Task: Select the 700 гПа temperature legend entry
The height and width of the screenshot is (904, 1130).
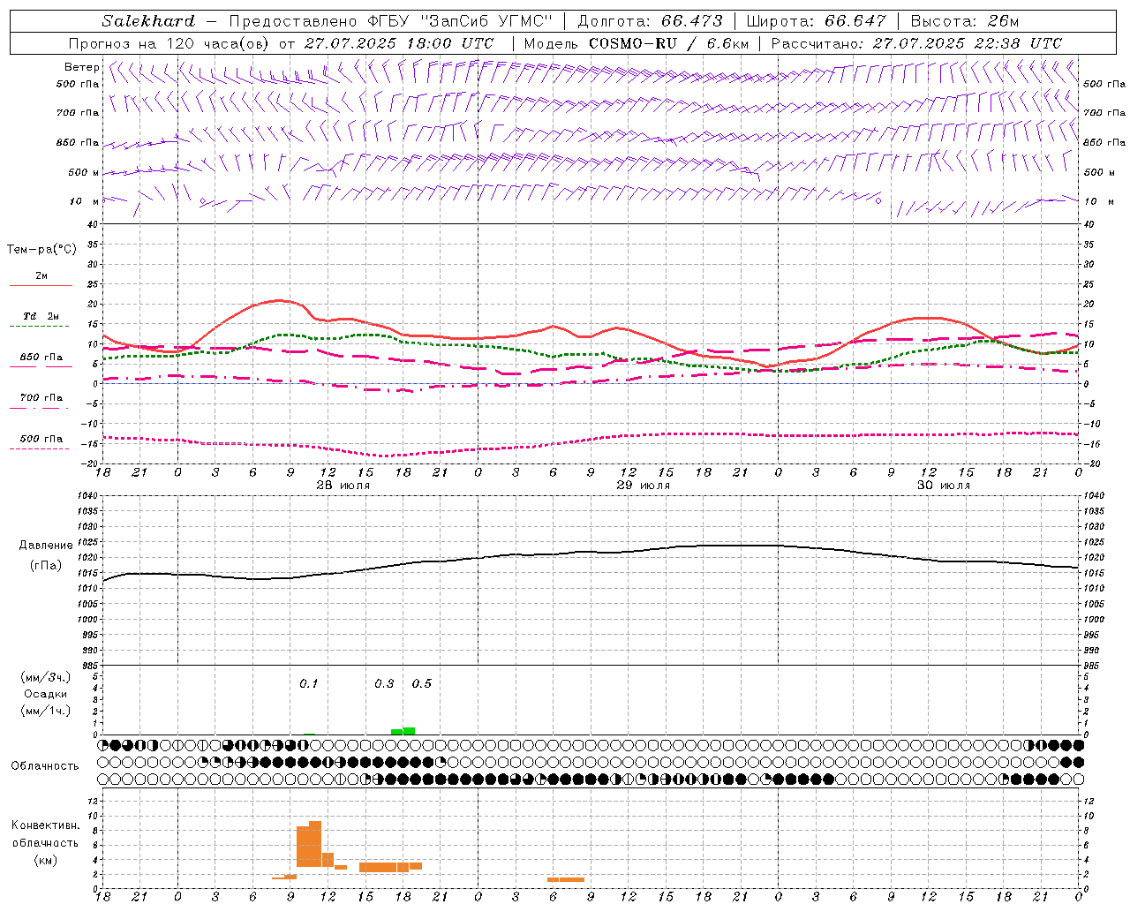Action: click(x=41, y=398)
